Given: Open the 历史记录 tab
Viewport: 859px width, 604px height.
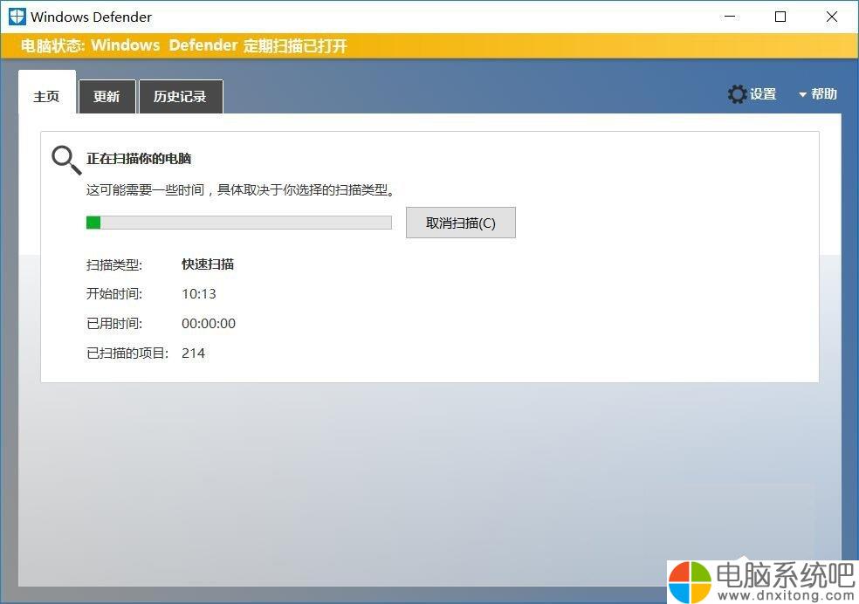Looking at the screenshot, I should coord(181,96).
